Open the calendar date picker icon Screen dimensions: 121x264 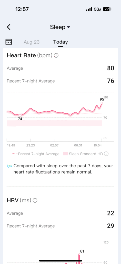point(9,42)
